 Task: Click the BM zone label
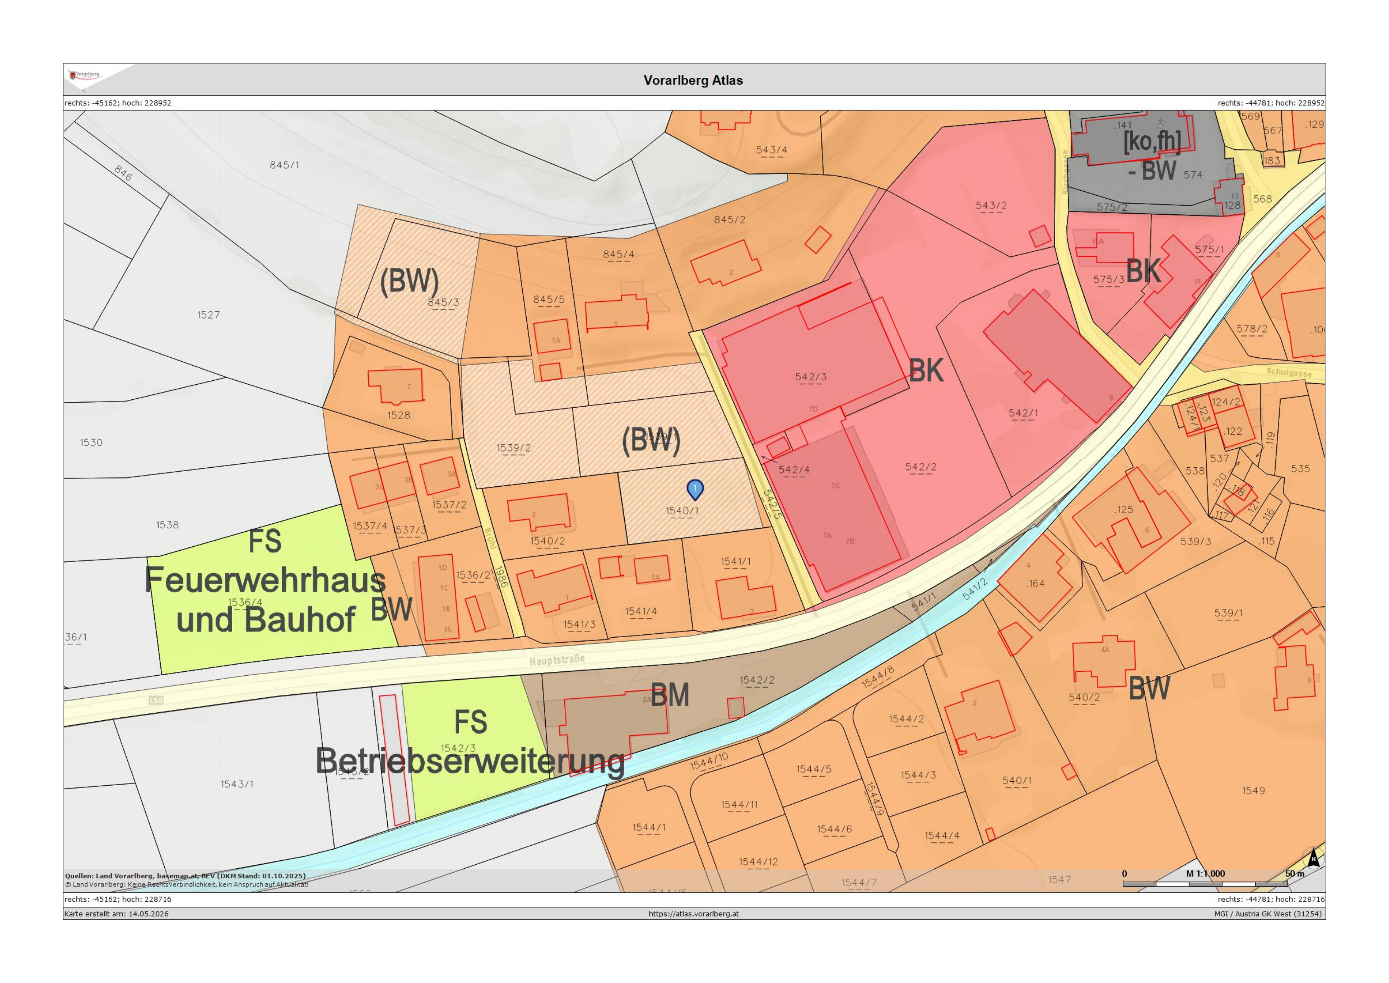tap(670, 696)
